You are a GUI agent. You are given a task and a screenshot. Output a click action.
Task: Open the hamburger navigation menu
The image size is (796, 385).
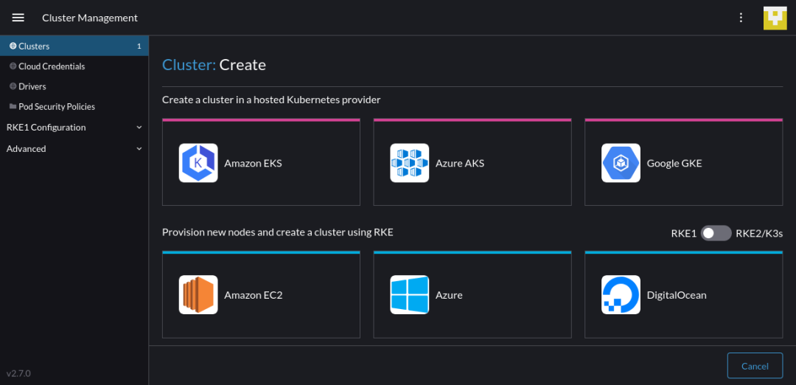18,18
